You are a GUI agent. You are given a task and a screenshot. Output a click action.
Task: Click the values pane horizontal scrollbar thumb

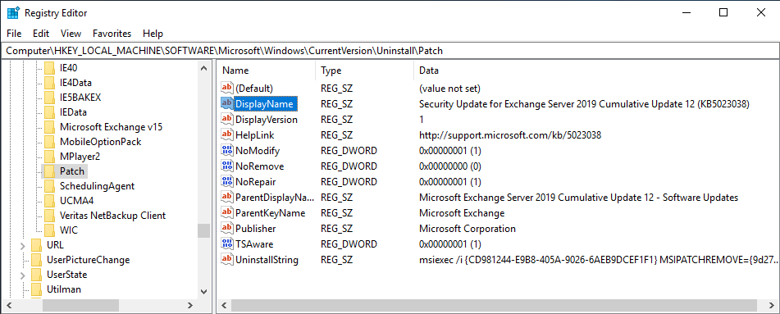(x=493, y=305)
